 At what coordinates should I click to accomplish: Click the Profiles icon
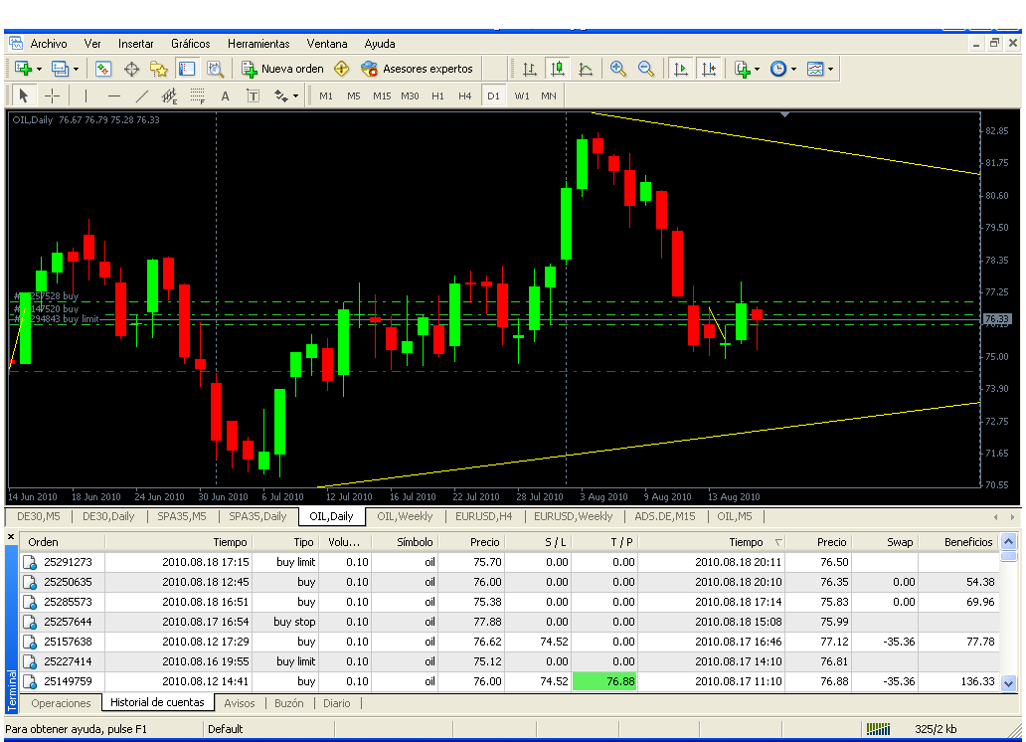[x=61, y=69]
